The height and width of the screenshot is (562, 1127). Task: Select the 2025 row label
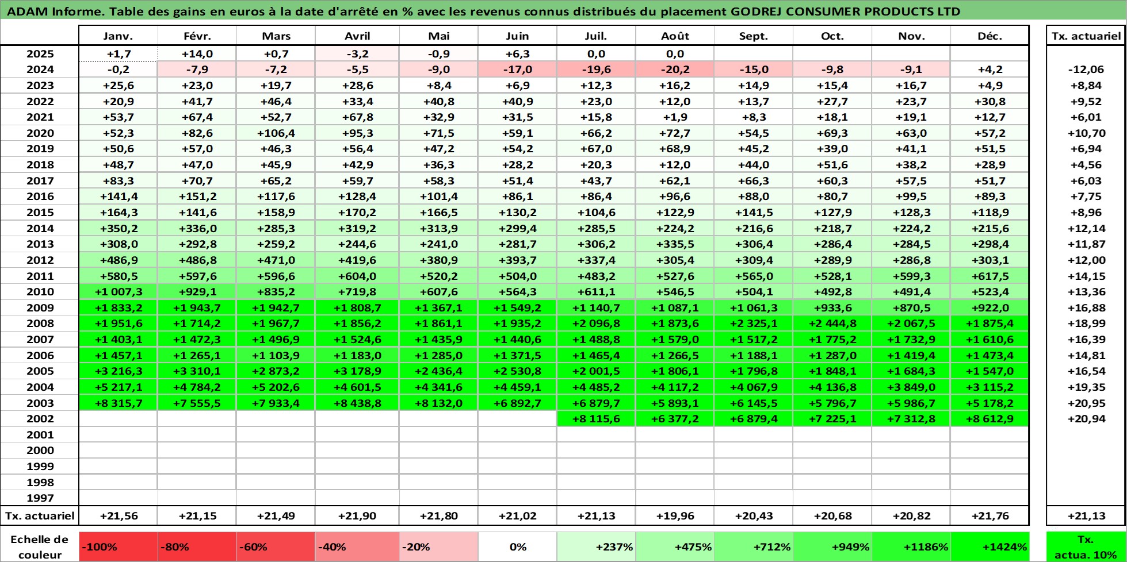(x=40, y=53)
